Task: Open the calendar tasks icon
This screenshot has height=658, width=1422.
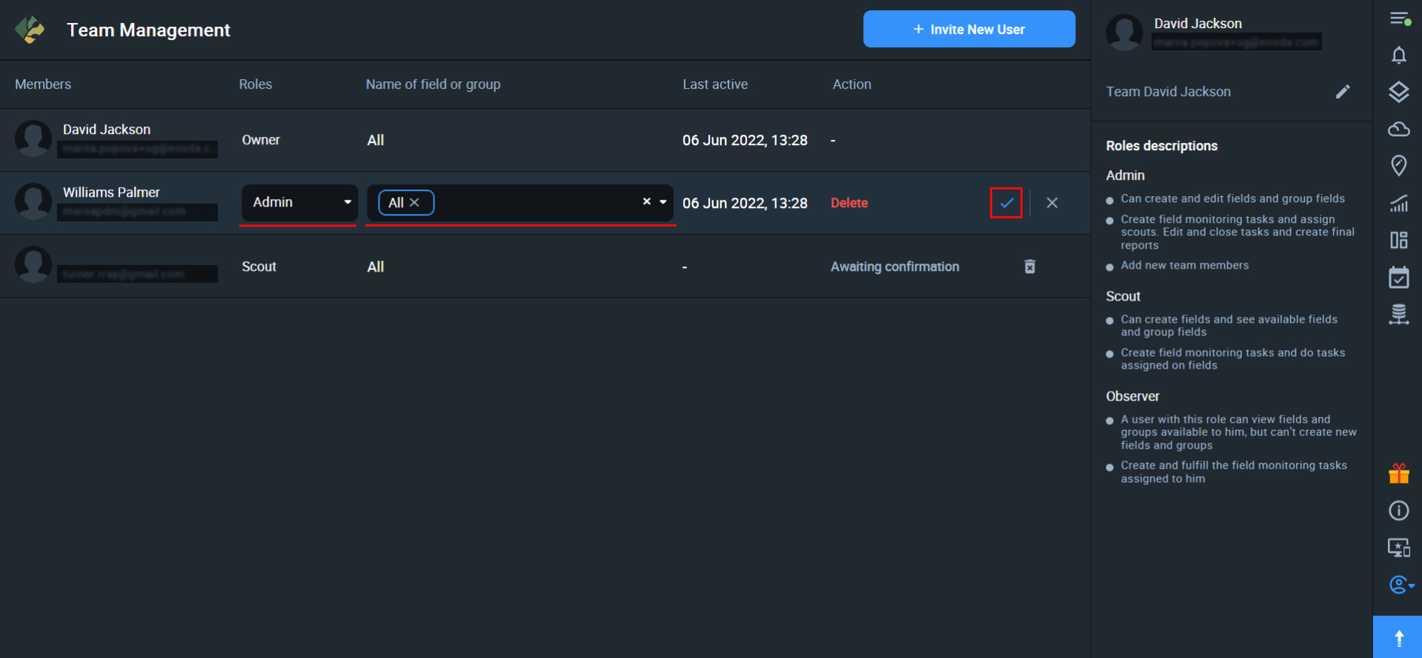Action: [1398, 278]
